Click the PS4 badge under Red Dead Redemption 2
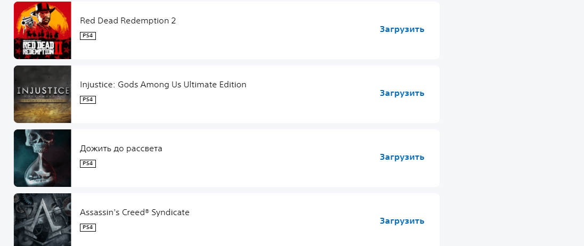The height and width of the screenshot is (246, 584). 88,36
